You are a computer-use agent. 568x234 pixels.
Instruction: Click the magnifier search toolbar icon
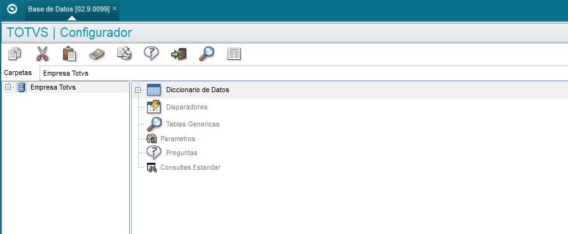click(206, 54)
